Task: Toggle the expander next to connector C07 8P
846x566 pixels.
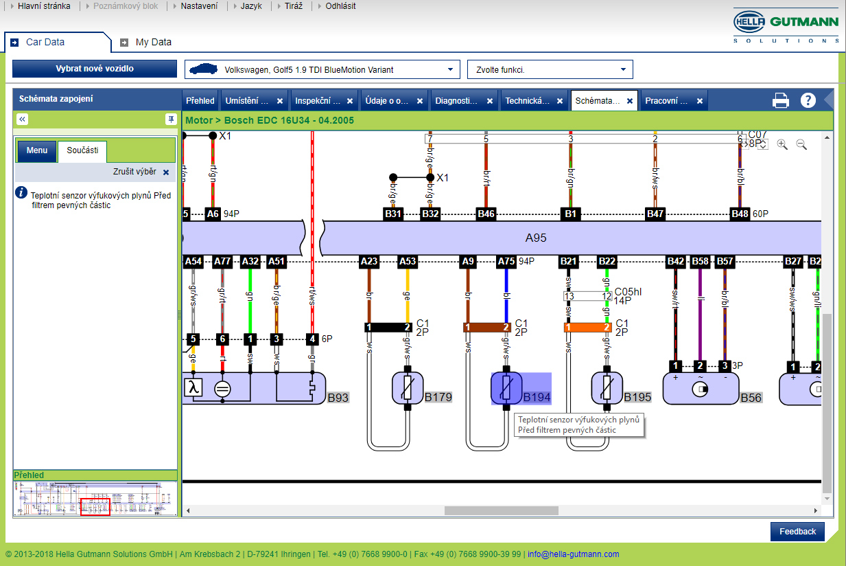Action: tap(744, 144)
